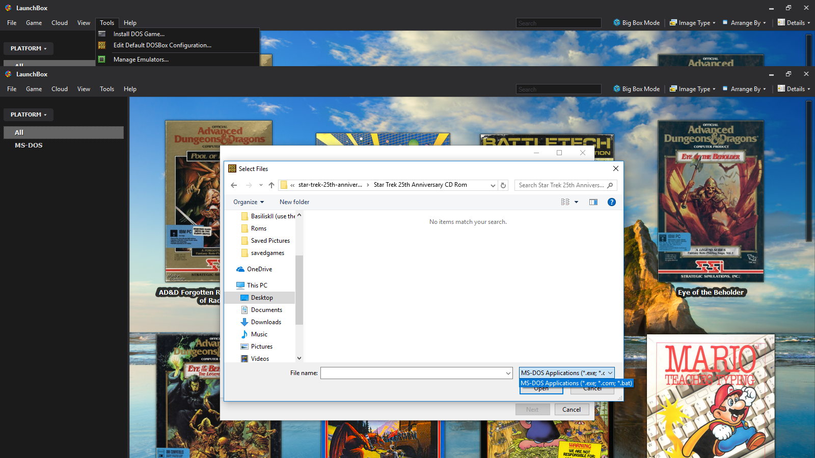The image size is (815, 458).
Task: Click the OneDrive cloud icon in folder tree
Action: [240, 269]
